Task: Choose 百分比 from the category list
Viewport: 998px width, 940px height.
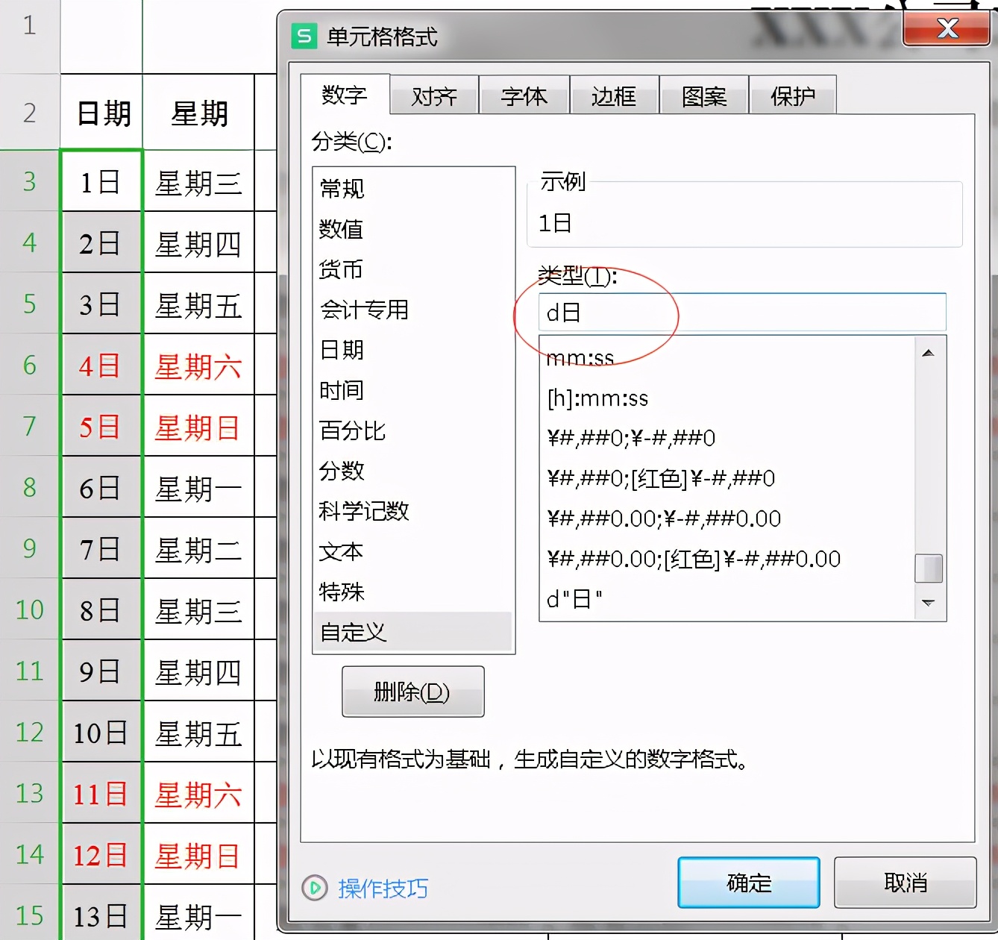Action: pos(351,430)
